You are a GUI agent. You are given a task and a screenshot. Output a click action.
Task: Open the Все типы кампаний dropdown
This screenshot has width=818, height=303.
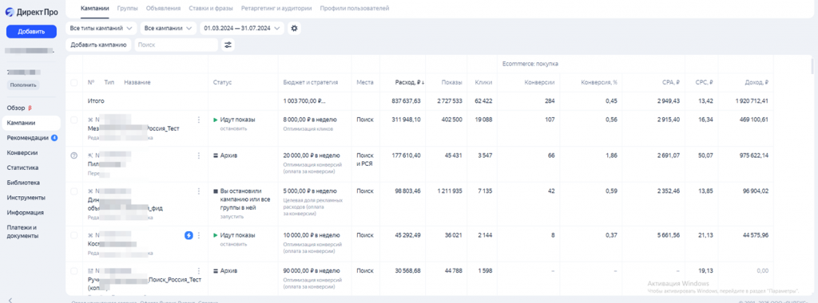(101, 28)
